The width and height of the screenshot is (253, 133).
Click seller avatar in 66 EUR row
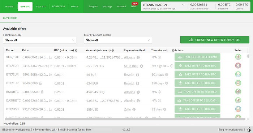click(x=238, y=74)
